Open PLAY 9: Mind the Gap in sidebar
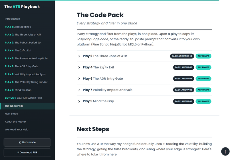This screenshot has height=160, width=234. click(x=18, y=90)
